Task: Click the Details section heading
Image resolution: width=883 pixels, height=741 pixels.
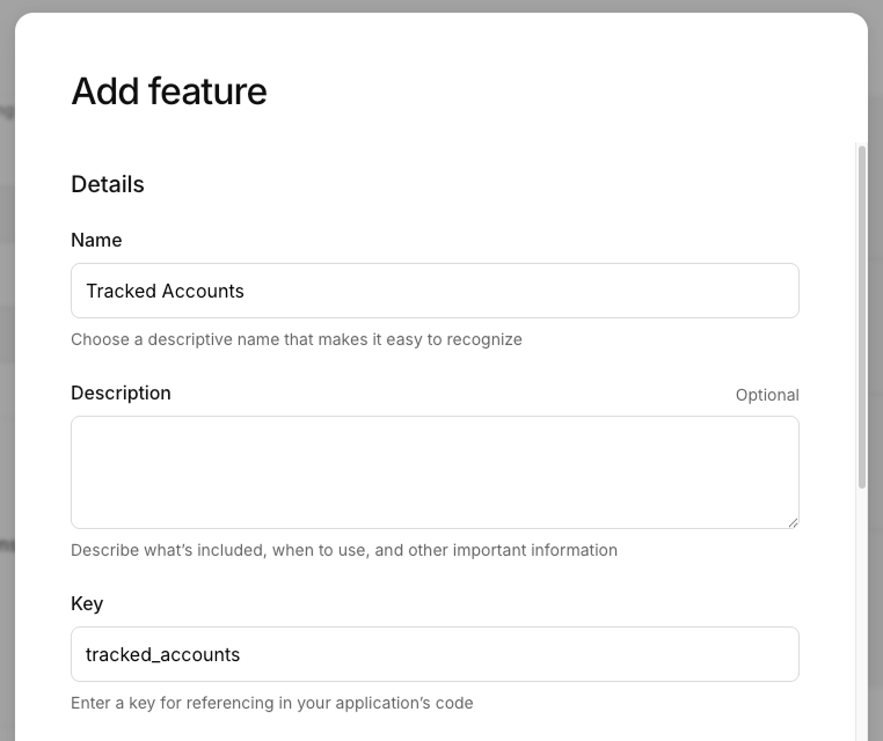Action: (x=108, y=184)
